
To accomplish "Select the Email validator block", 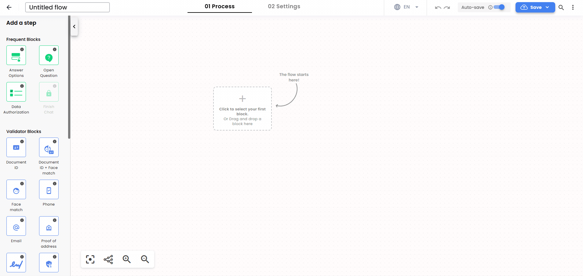I will point(16,226).
